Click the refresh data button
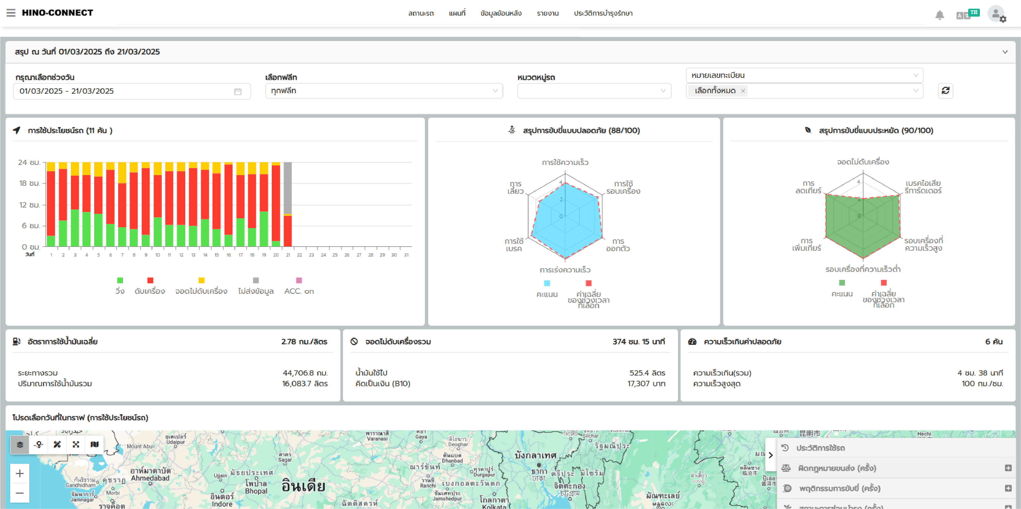The width and height of the screenshot is (1021, 509). click(945, 91)
